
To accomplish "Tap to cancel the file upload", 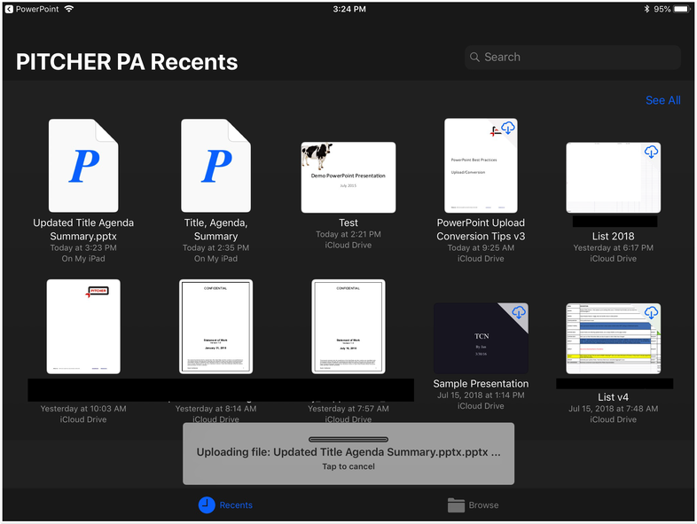I will (348, 466).
